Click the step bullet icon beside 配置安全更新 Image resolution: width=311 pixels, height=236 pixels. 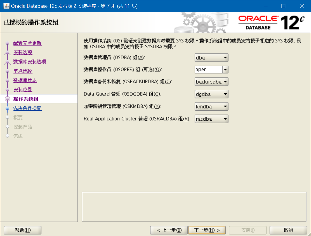coord(8,43)
